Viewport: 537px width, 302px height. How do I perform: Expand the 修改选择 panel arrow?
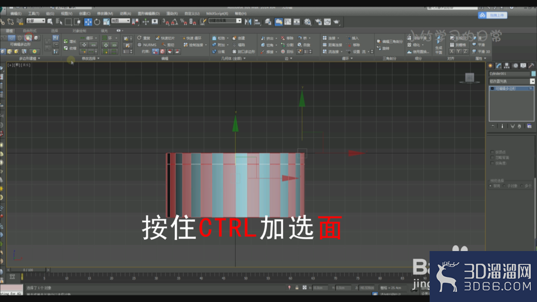[98, 58]
